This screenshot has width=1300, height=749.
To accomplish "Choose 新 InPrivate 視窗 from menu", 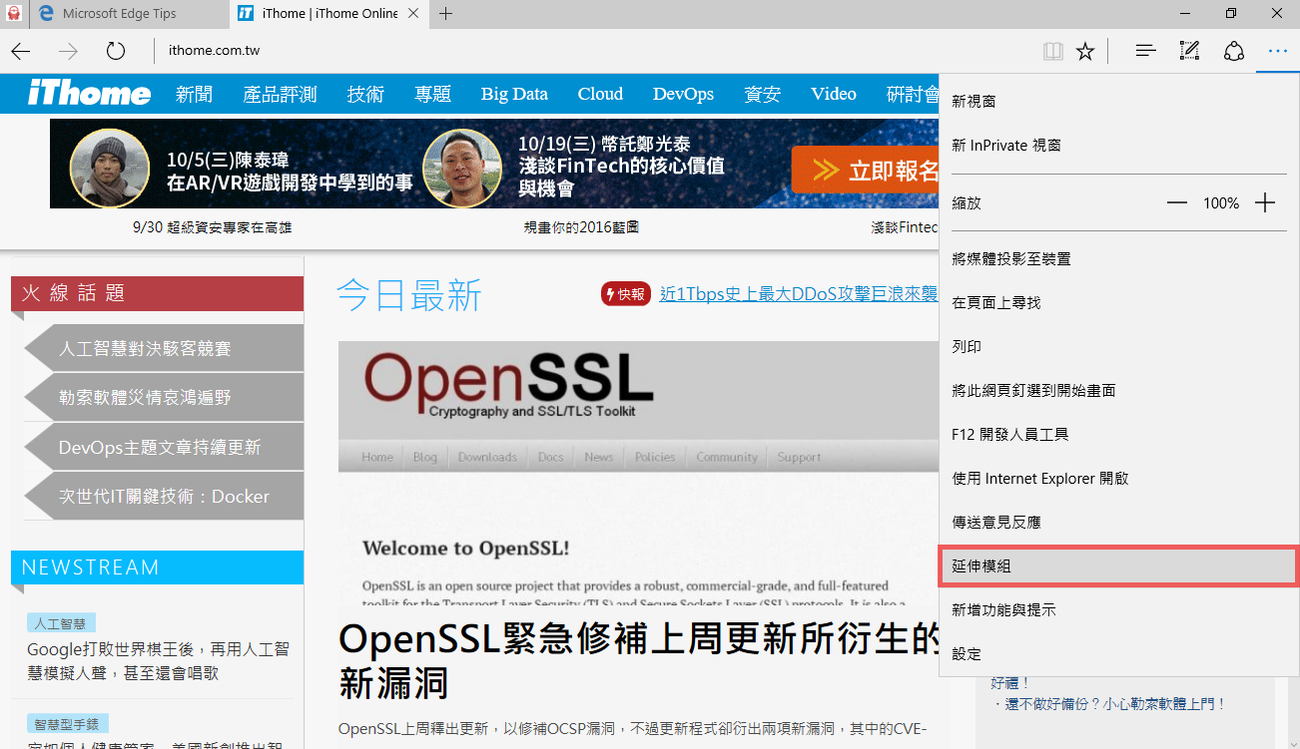I will click(x=1006, y=146).
